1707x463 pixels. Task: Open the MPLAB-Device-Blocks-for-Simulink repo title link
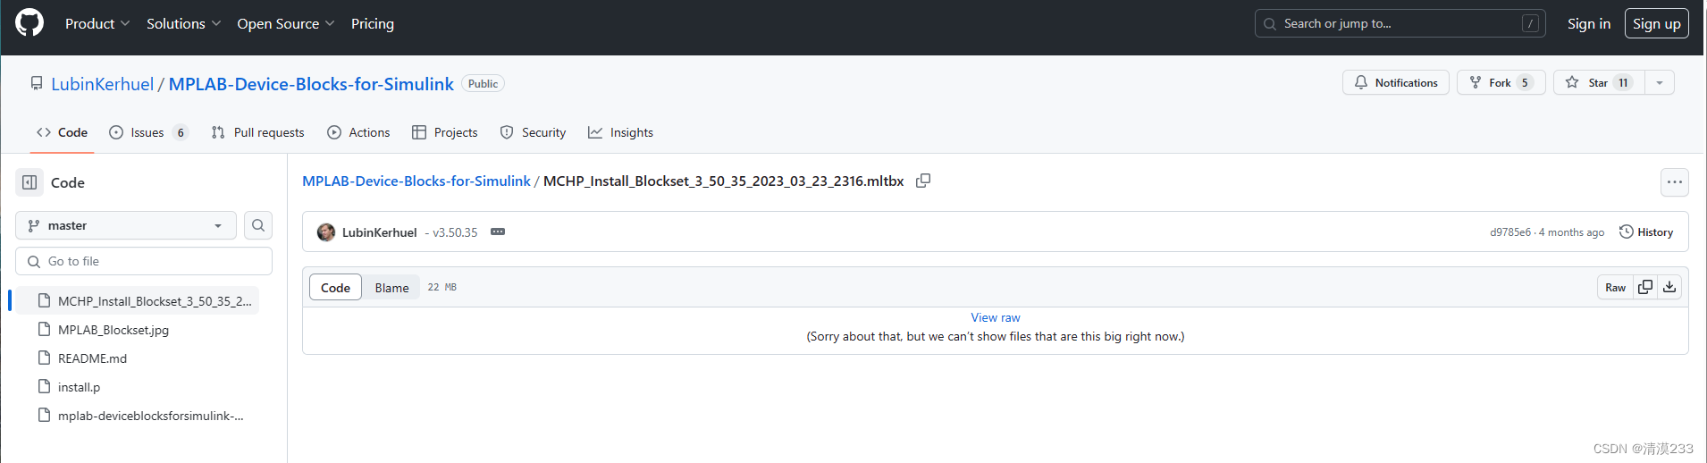pos(311,84)
